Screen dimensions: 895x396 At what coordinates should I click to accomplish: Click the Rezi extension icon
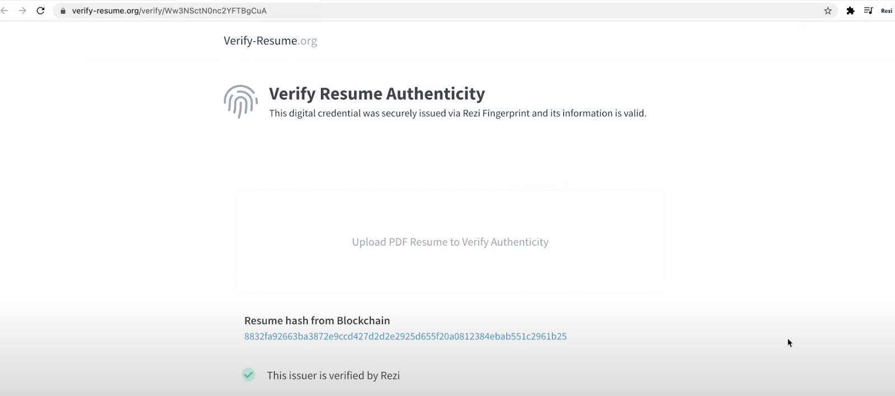(887, 11)
